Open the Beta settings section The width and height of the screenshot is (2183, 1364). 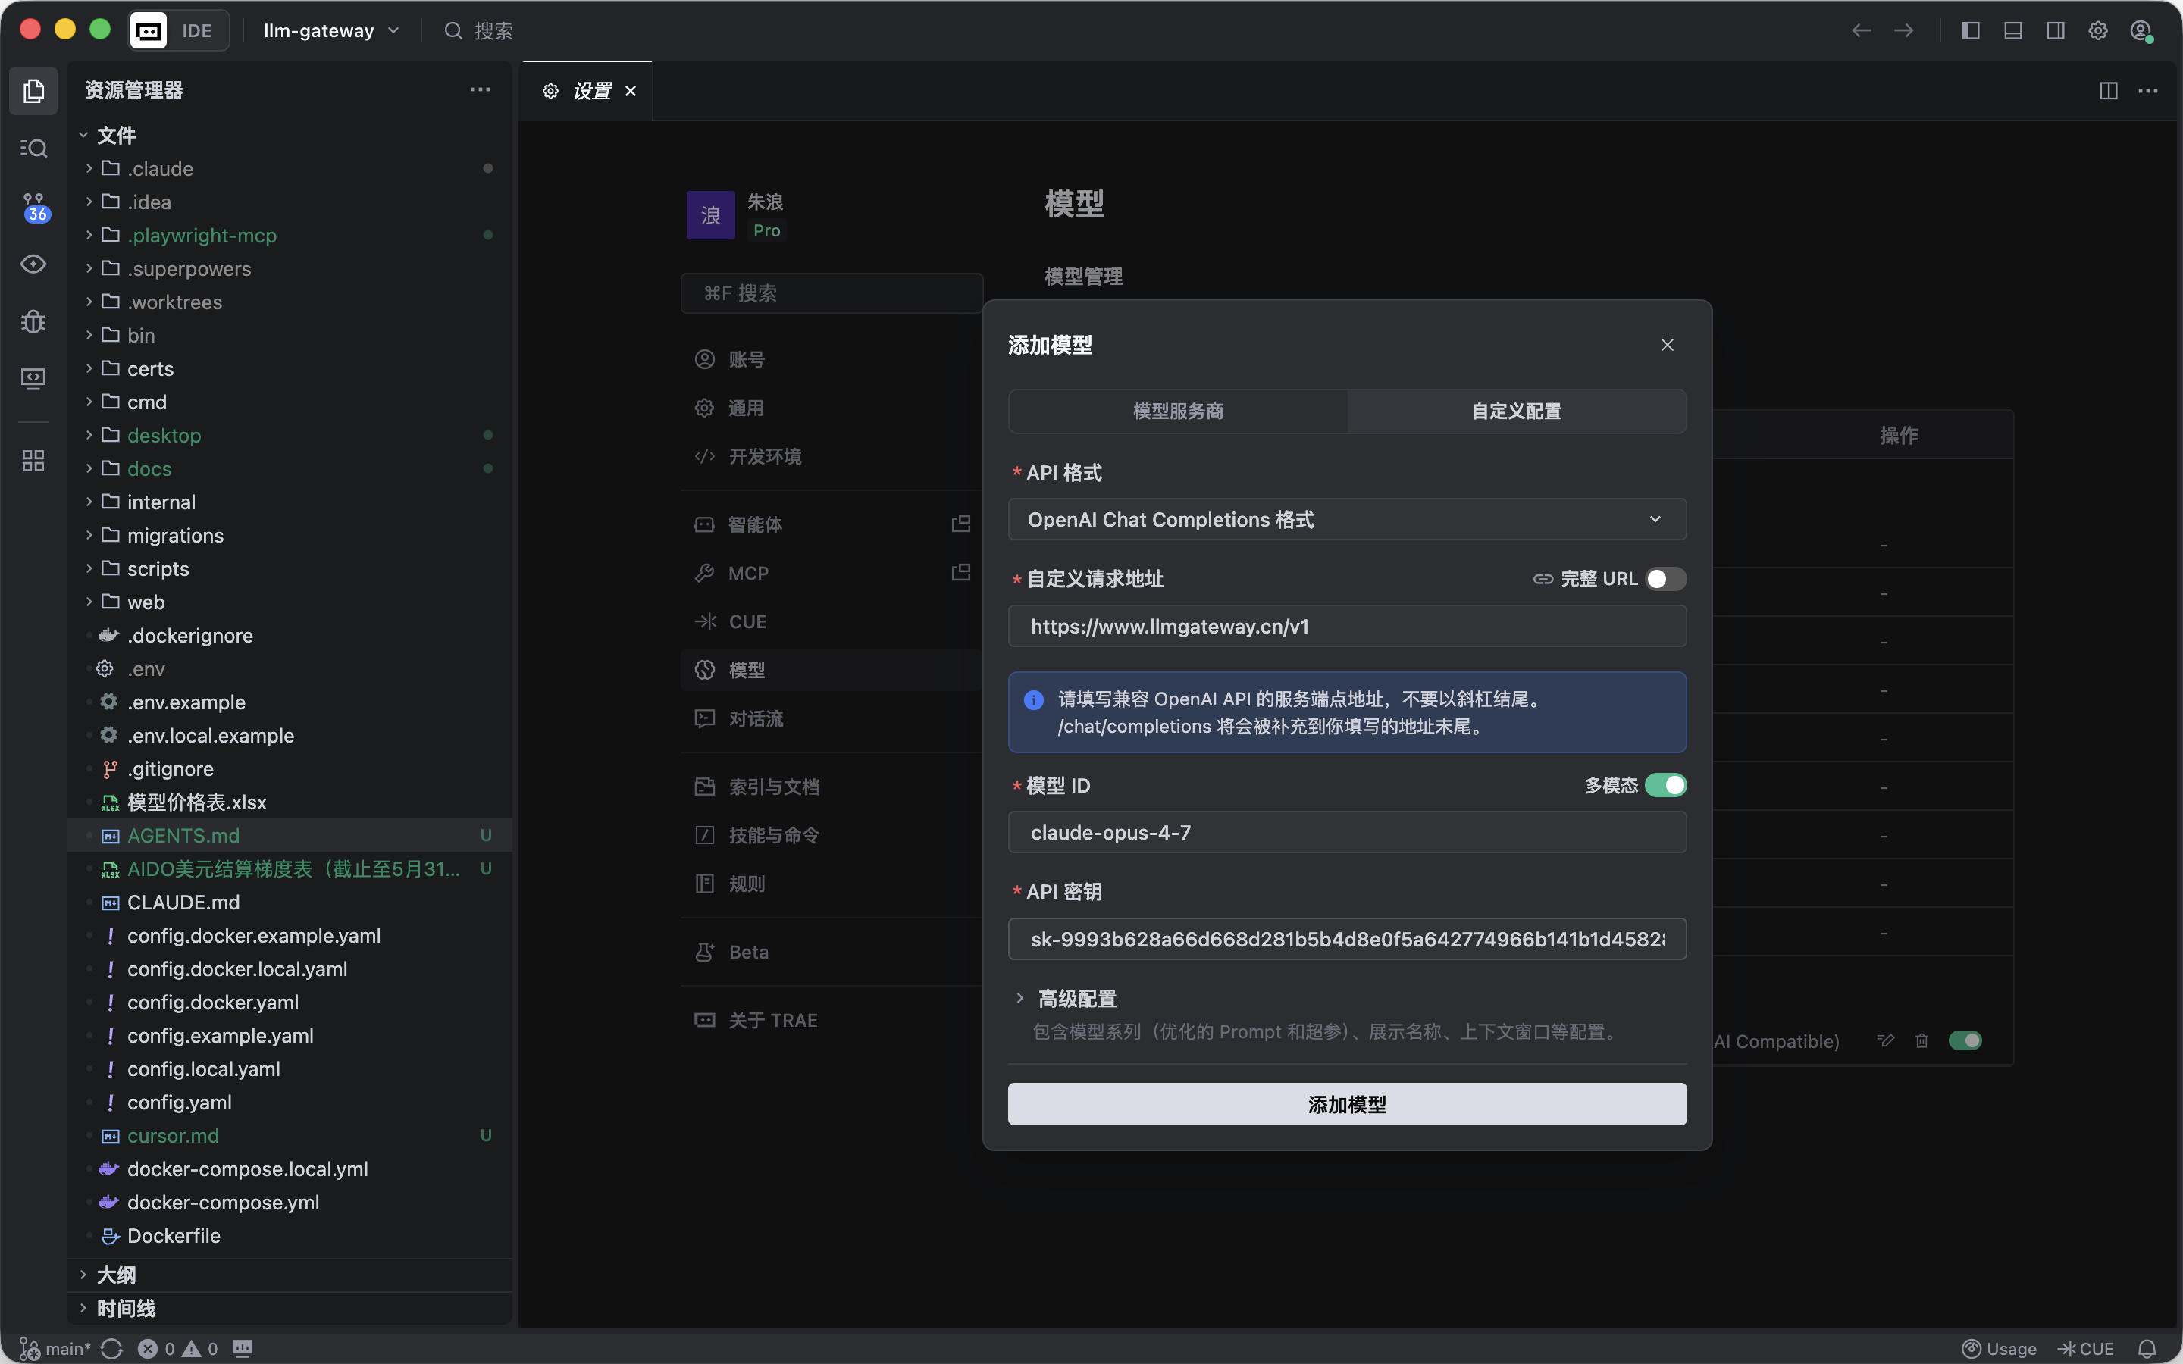pos(831,952)
